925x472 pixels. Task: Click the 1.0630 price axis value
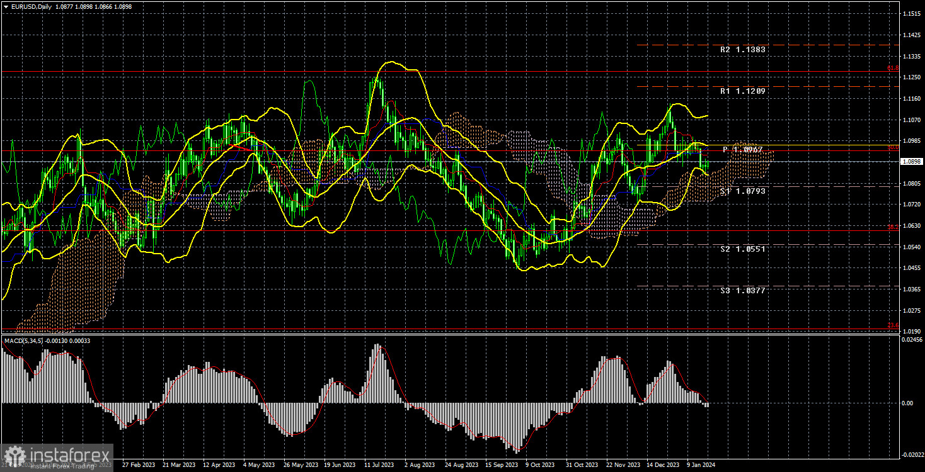pyautogui.click(x=912, y=225)
